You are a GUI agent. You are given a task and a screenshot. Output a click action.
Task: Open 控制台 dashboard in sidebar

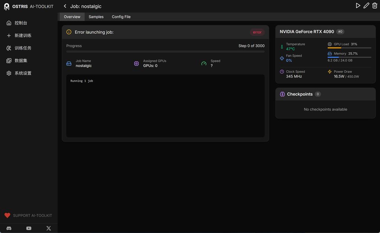(x=21, y=23)
